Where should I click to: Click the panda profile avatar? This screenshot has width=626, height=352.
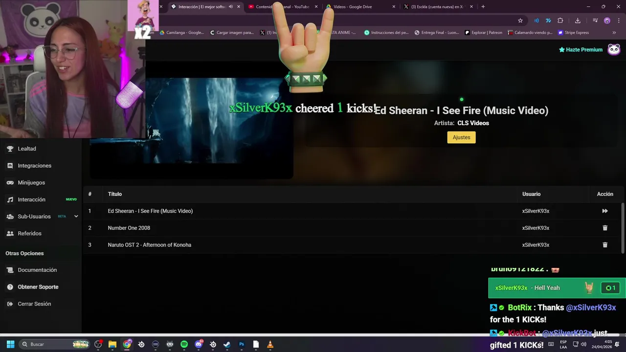point(614,49)
